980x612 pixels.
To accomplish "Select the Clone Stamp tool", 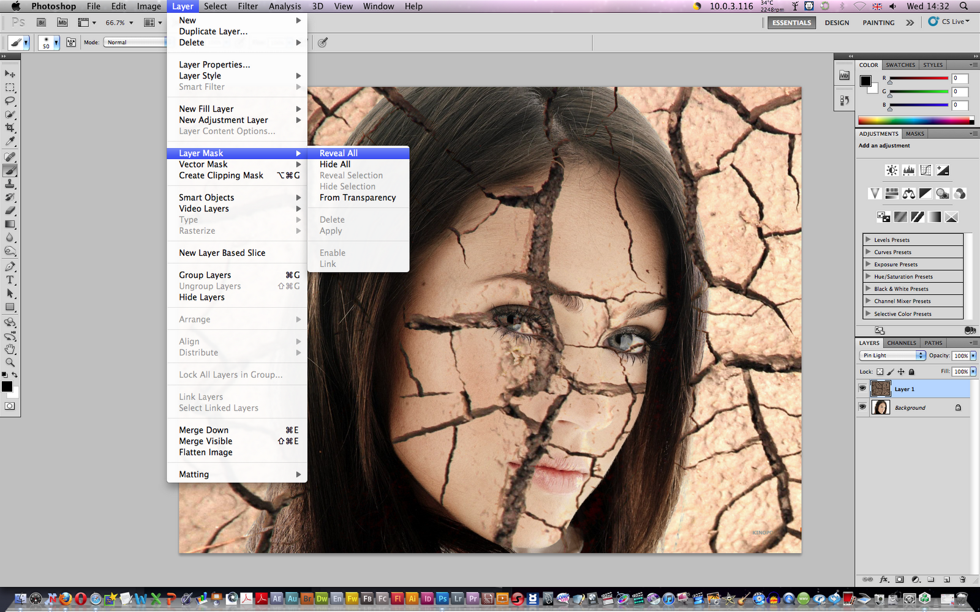I will [x=10, y=184].
